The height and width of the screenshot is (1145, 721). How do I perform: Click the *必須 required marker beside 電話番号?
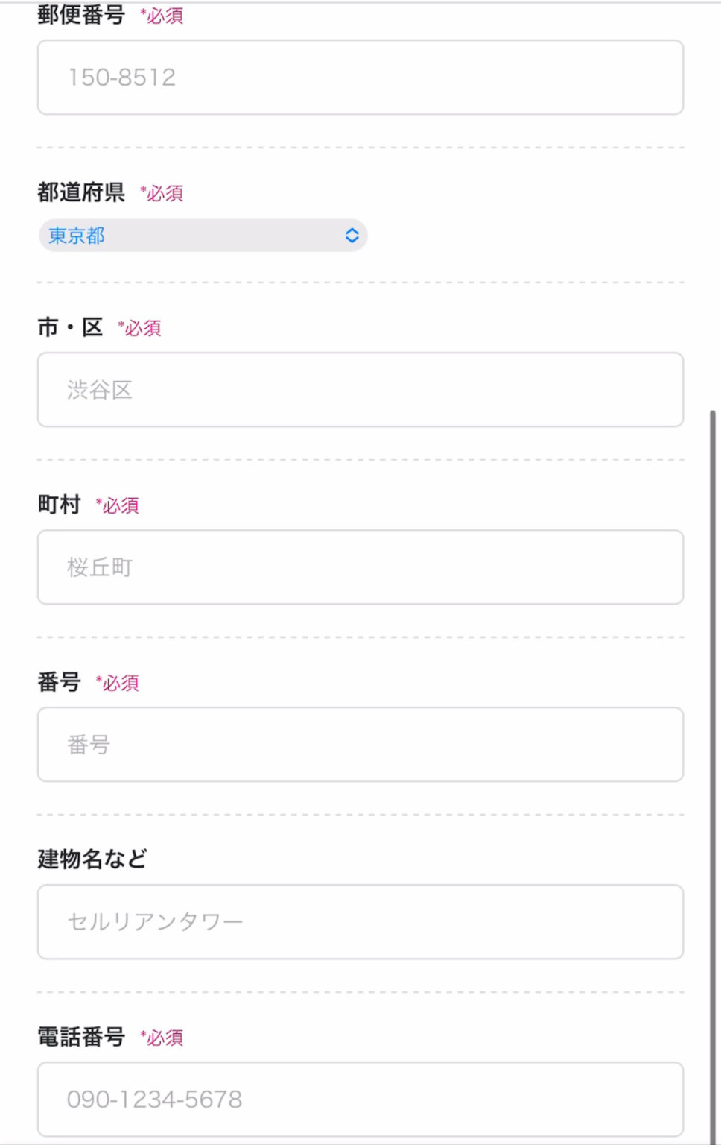click(161, 1036)
